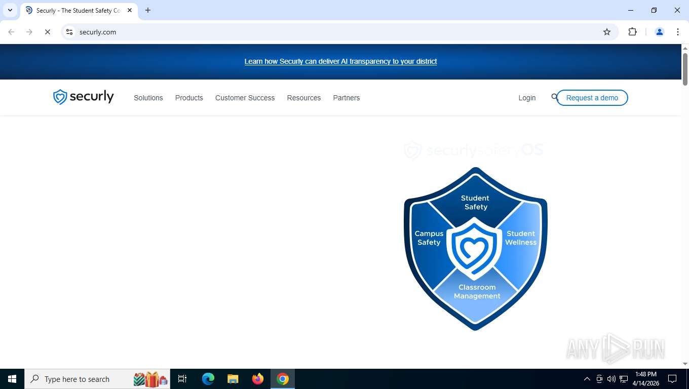Bookmark this page with the star icon
689x389 pixels.
[x=607, y=32]
